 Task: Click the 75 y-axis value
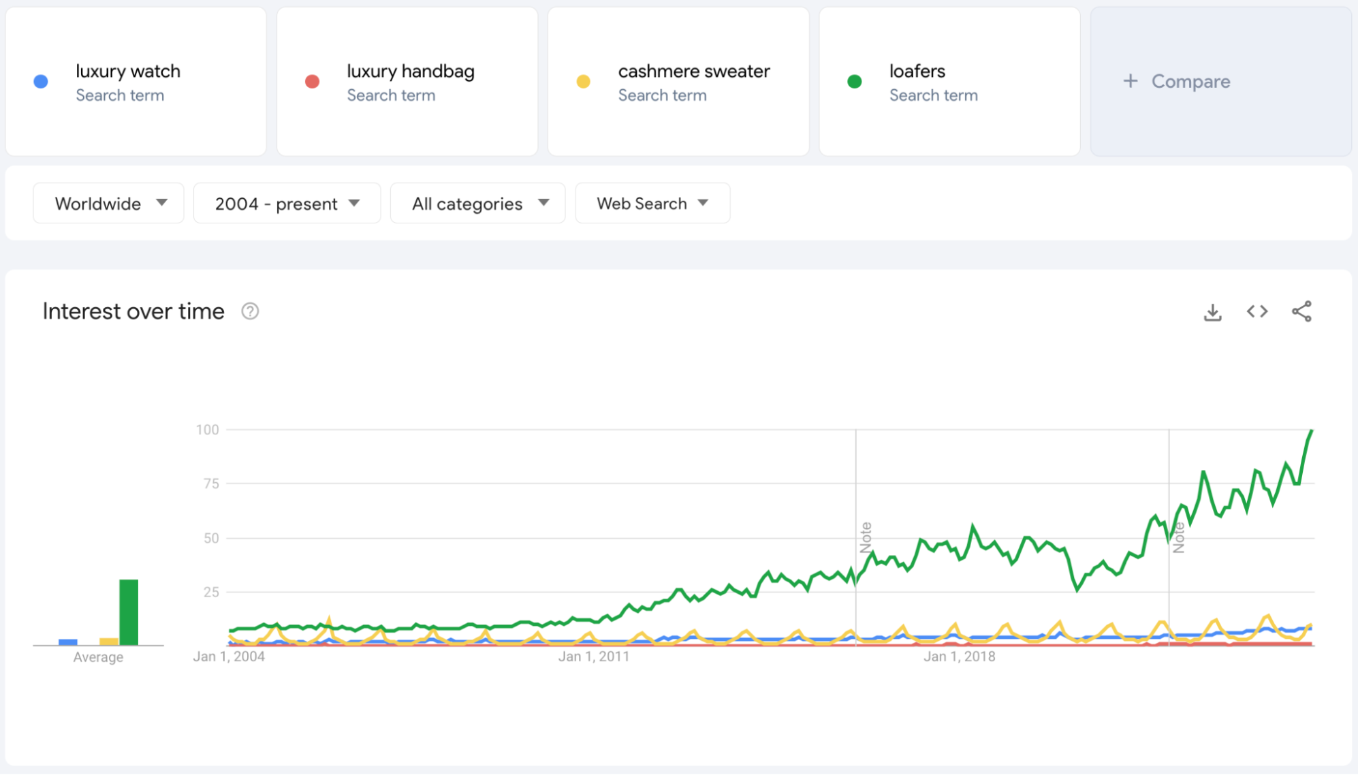[211, 484]
